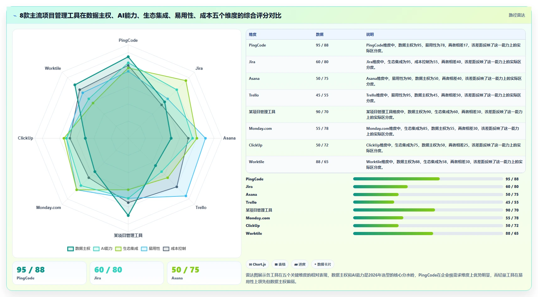Click the Worktile progress bar
Image resolution: width=538 pixels, height=297 pixels.
click(x=428, y=234)
